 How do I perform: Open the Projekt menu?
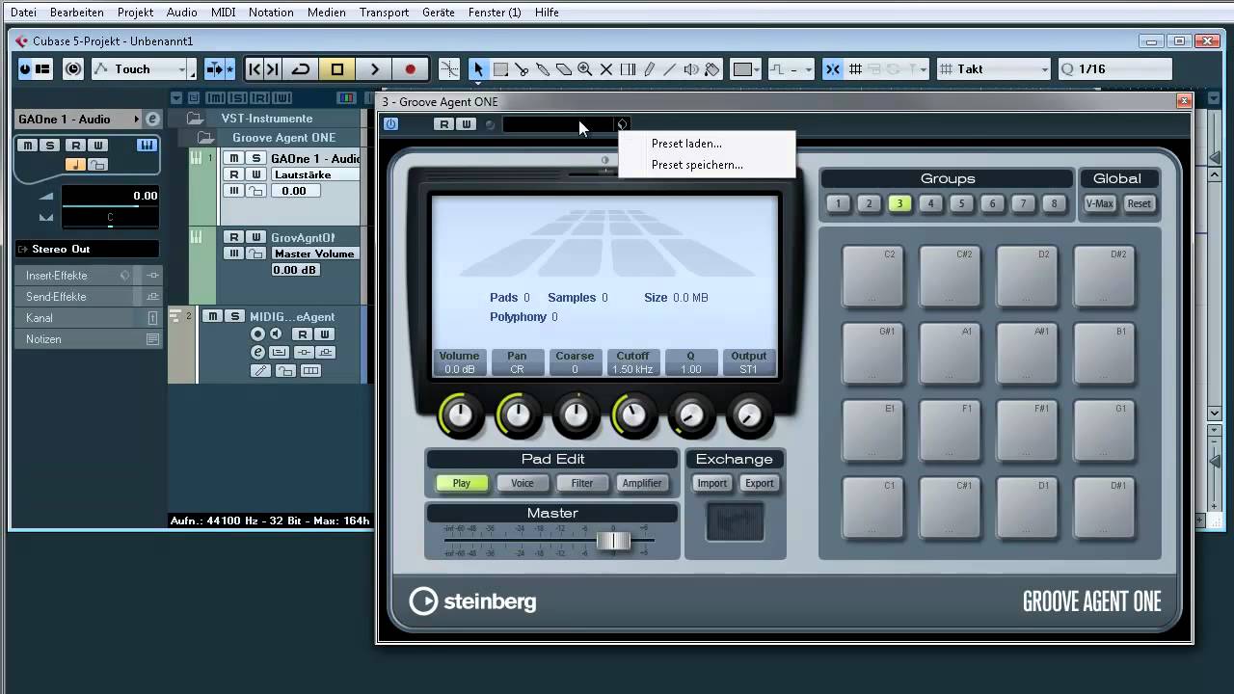pos(136,13)
